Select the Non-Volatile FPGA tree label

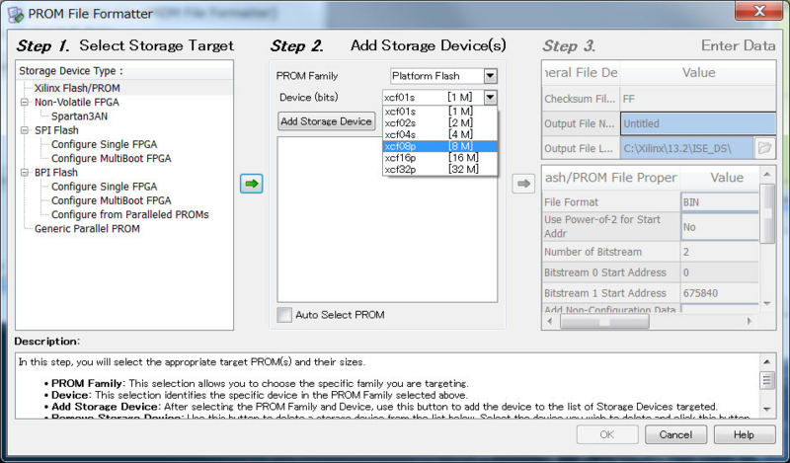click(x=77, y=103)
